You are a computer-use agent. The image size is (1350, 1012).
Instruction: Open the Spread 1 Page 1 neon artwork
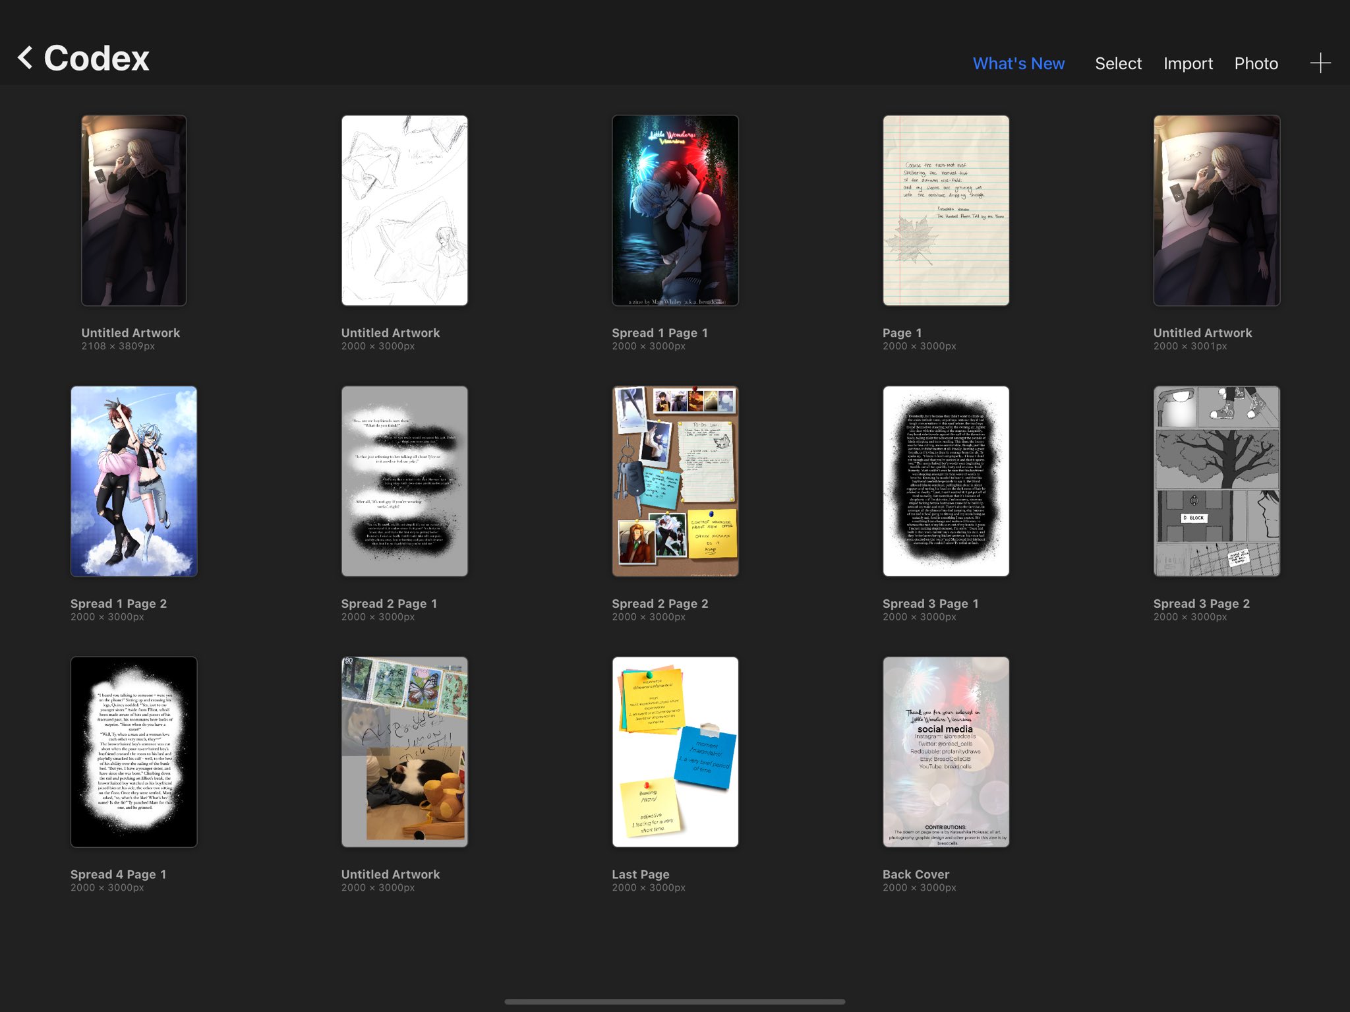(675, 211)
